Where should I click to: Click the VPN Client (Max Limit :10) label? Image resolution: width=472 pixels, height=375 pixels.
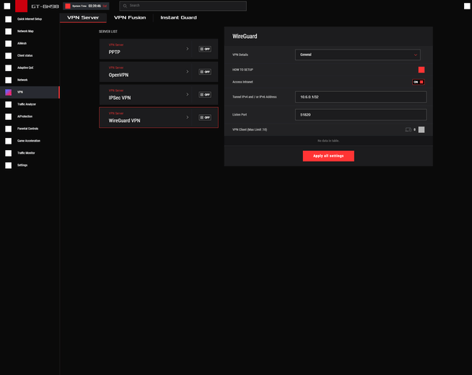250,129
